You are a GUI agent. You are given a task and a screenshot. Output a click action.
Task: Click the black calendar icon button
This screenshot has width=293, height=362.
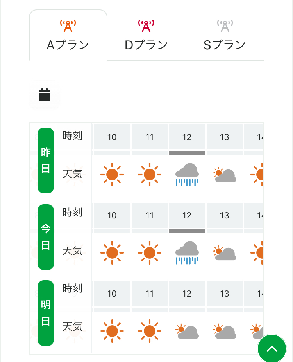(x=45, y=95)
